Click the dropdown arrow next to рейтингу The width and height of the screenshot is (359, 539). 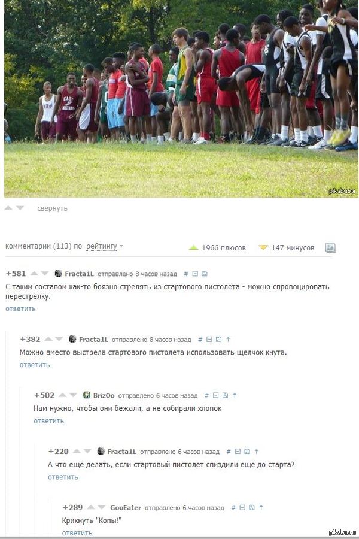coord(121,246)
